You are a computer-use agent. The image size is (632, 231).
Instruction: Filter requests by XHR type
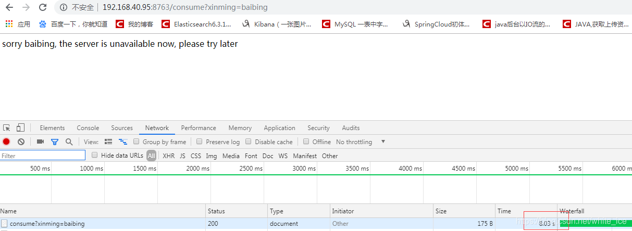tap(169, 156)
